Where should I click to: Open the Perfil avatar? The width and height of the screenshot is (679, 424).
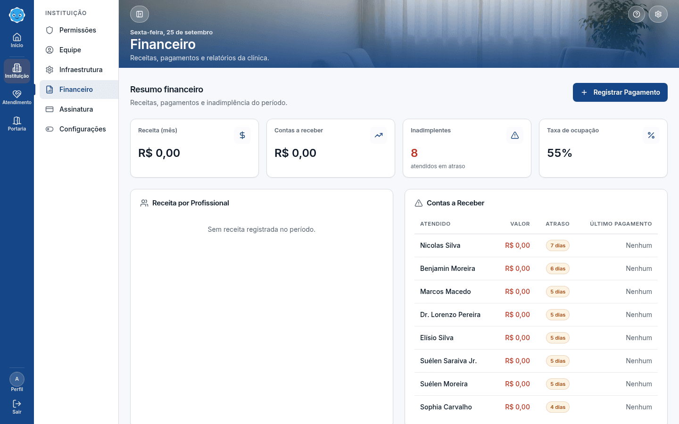(x=17, y=379)
